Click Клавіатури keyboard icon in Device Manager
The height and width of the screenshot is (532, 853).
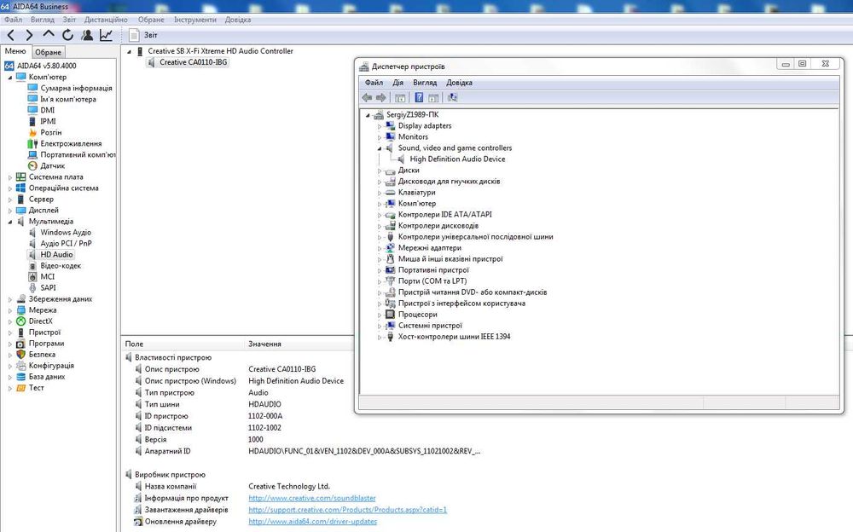[390, 193]
